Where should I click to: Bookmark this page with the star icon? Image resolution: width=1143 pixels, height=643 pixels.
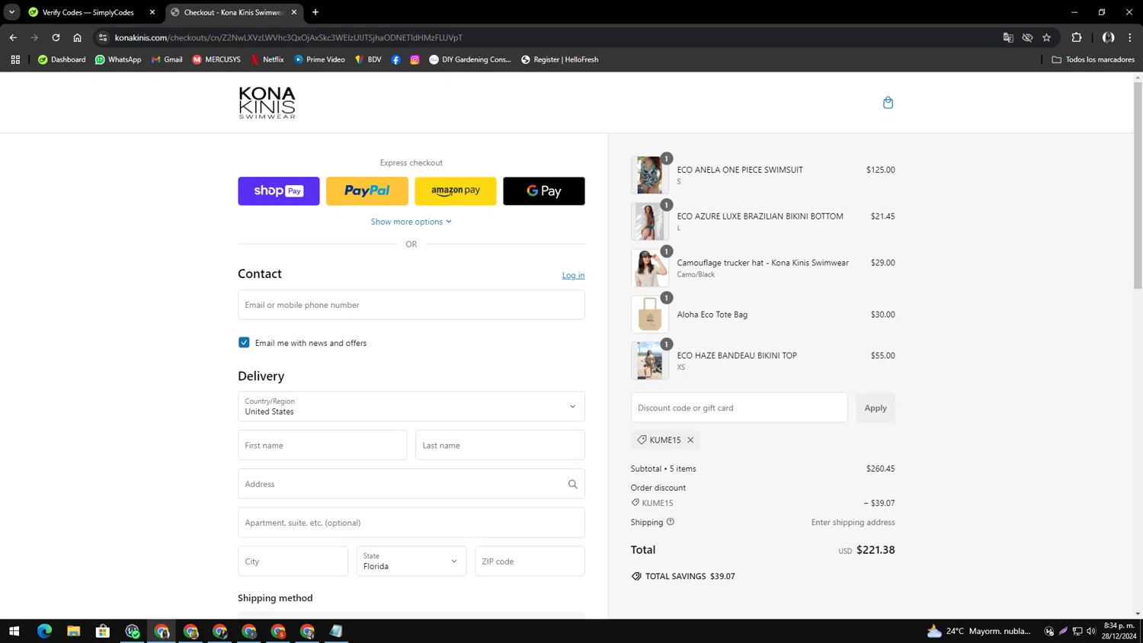click(x=1046, y=37)
